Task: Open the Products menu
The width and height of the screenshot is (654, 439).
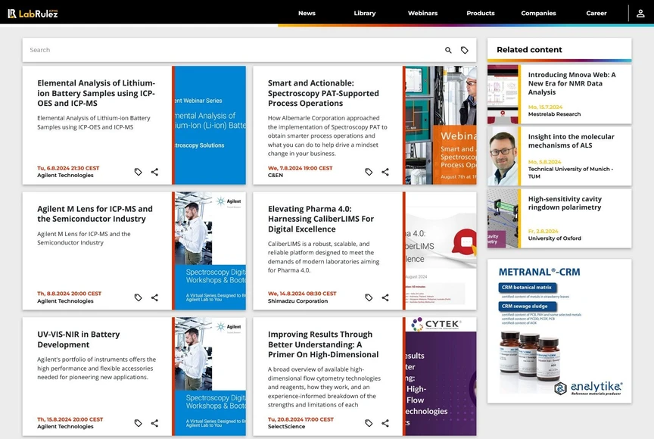Action: tap(481, 14)
